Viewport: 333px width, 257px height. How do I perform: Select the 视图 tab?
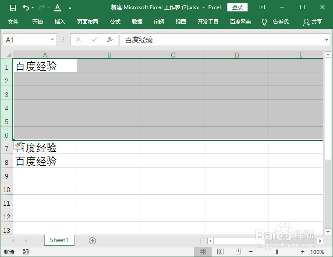(x=181, y=21)
